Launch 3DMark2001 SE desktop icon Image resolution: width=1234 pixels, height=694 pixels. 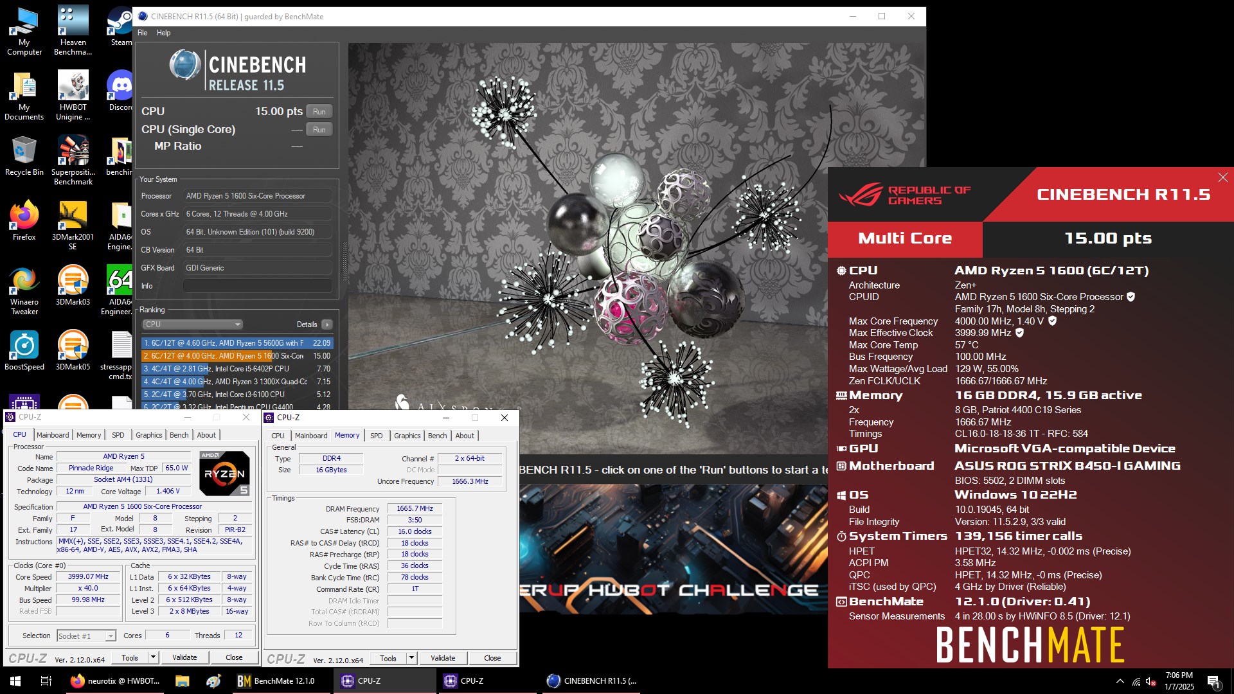[x=73, y=226]
